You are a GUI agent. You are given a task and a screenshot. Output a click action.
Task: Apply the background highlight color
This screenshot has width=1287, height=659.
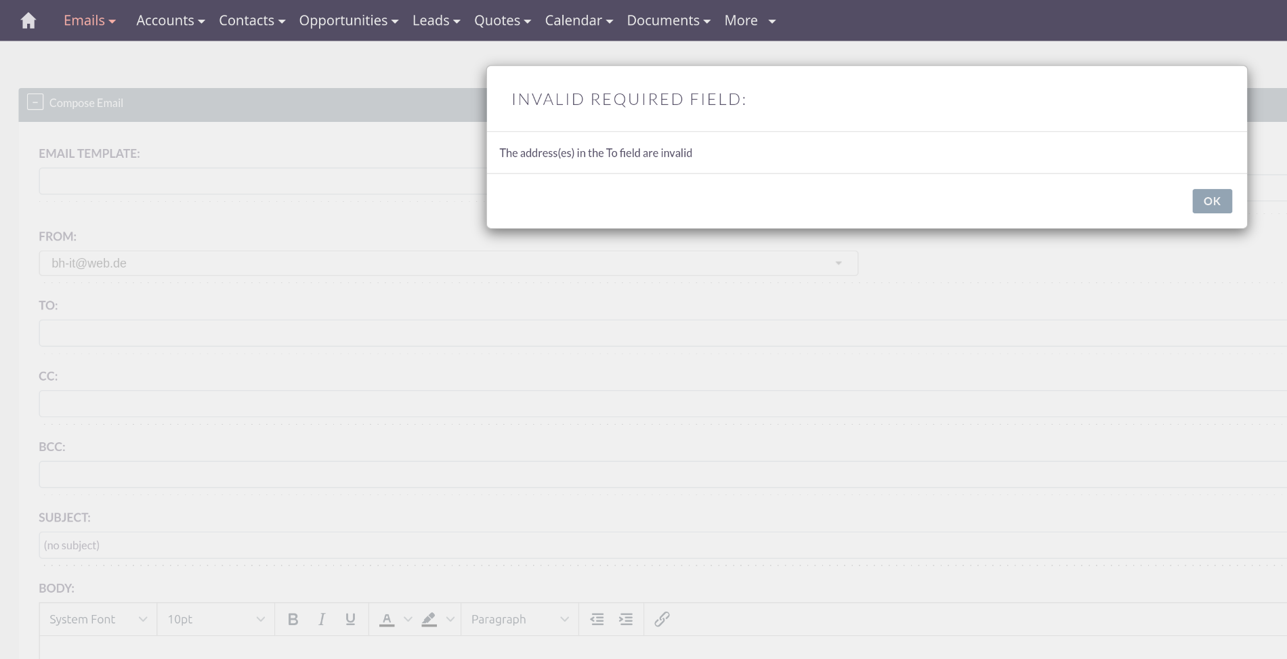429,619
